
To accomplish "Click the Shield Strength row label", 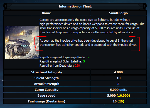I will point(46,78).
